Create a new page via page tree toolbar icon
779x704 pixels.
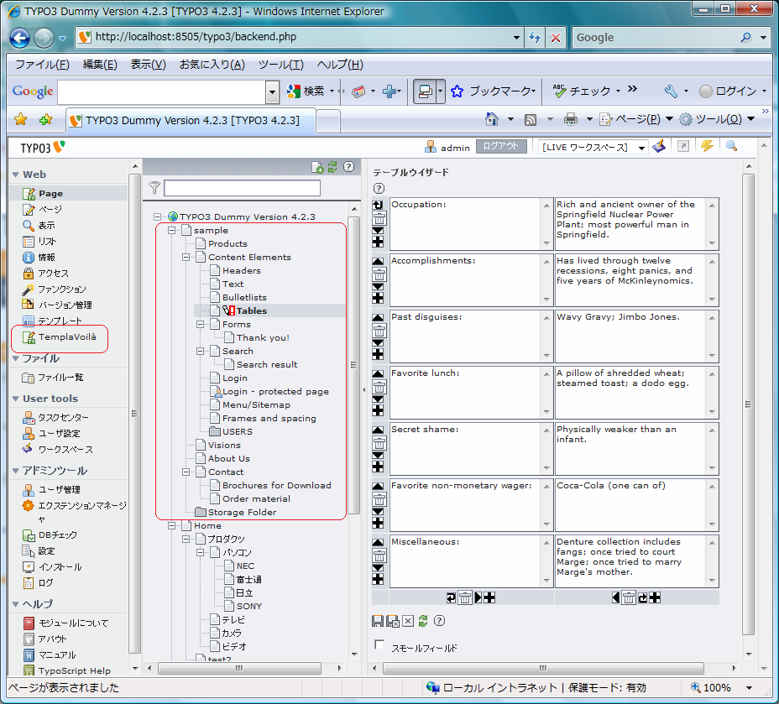pos(317,167)
